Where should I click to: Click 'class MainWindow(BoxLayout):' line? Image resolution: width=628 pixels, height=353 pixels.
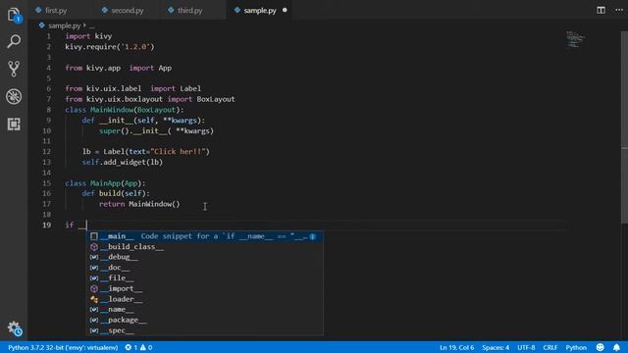coord(125,110)
